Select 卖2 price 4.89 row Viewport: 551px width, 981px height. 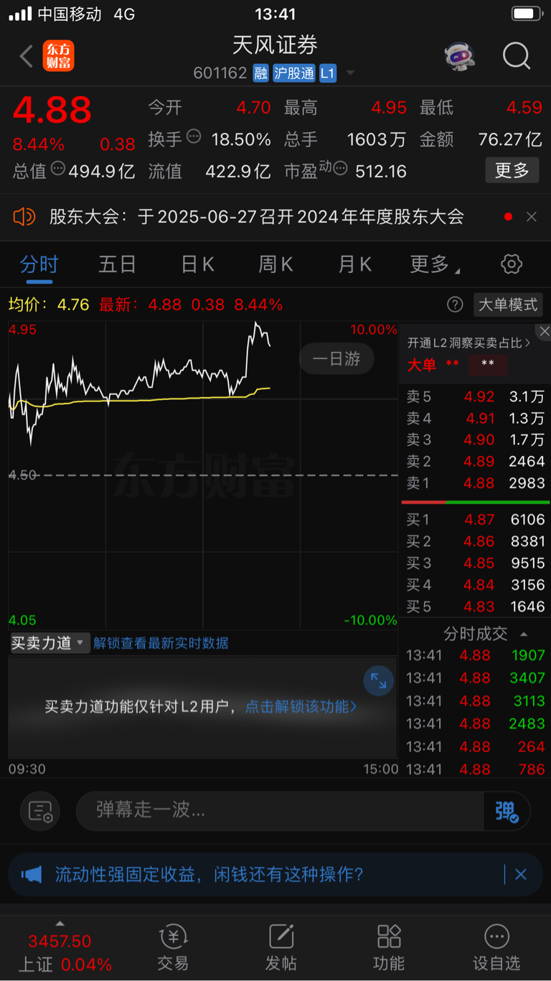(475, 461)
